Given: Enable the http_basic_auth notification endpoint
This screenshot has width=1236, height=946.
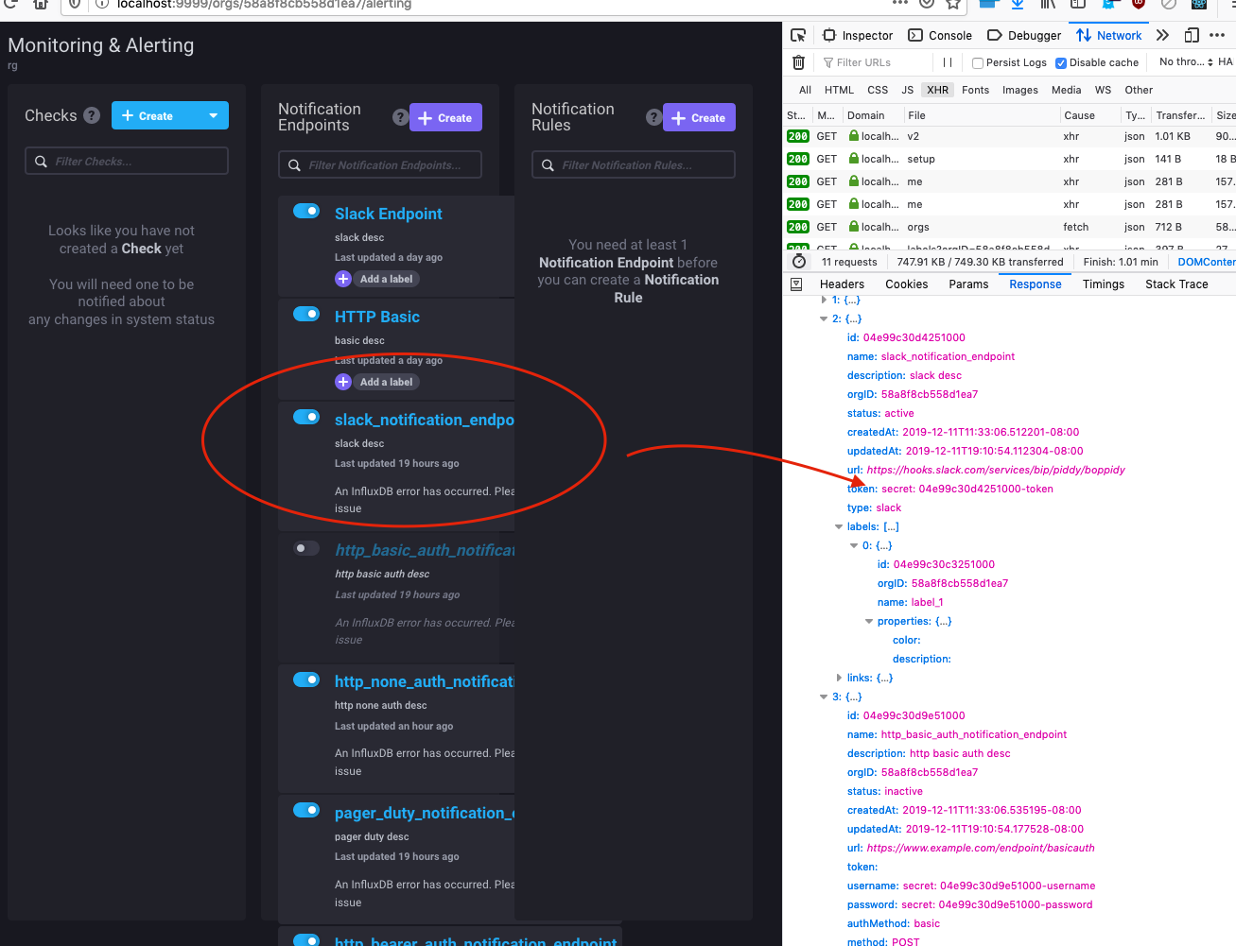Looking at the screenshot, I should click(305, 547).
